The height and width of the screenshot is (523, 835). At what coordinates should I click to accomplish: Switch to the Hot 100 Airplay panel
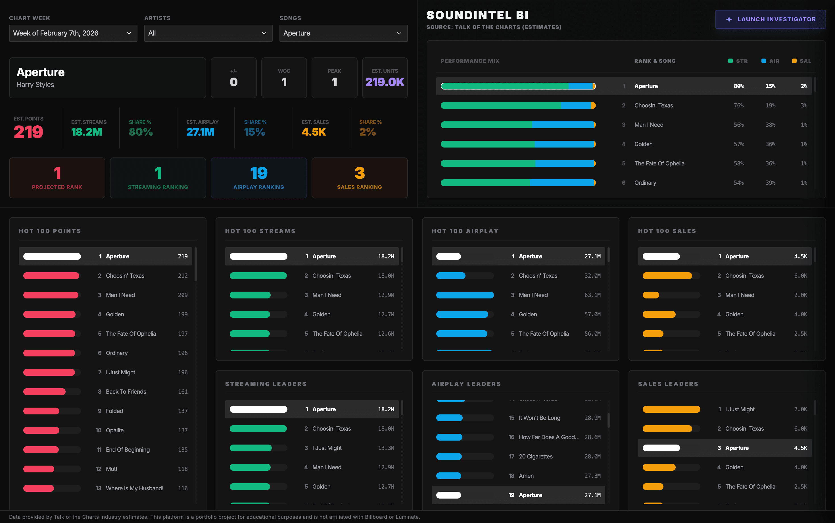click(465, 231)
